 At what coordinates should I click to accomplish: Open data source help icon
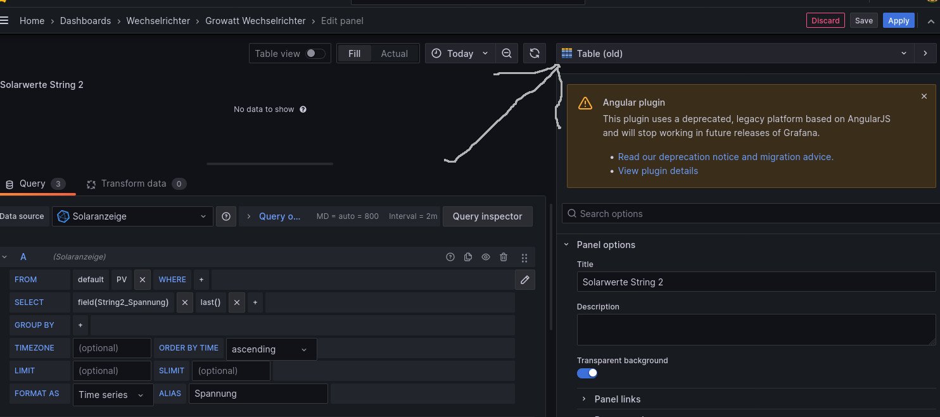coord(226,216)
